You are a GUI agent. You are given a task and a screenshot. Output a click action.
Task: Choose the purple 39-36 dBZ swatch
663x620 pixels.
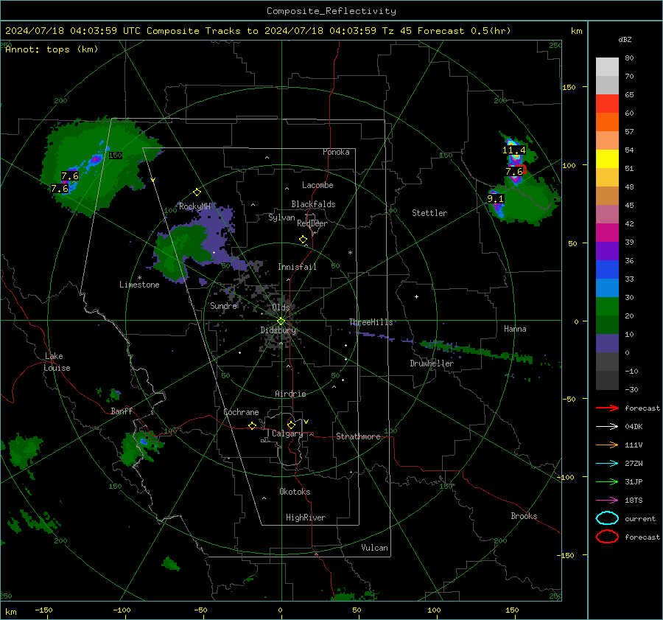pos(607,251)
